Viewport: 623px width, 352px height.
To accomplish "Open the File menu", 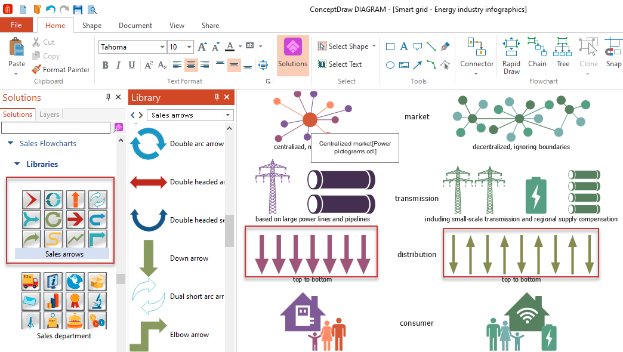I will click(16, 25).
